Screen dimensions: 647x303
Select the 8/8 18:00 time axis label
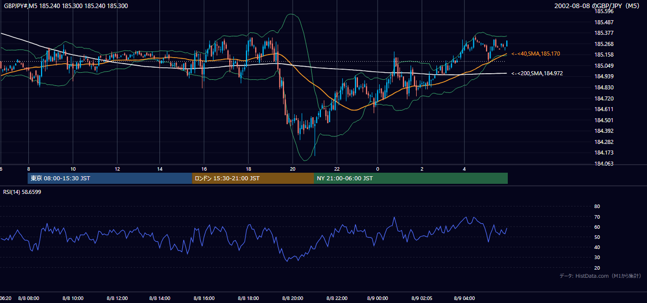coord(249,298)
